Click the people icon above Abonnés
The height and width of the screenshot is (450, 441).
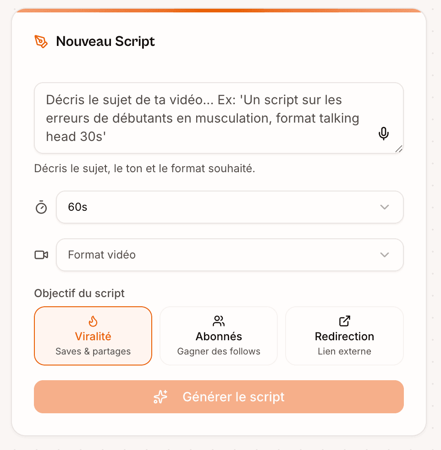219,321
